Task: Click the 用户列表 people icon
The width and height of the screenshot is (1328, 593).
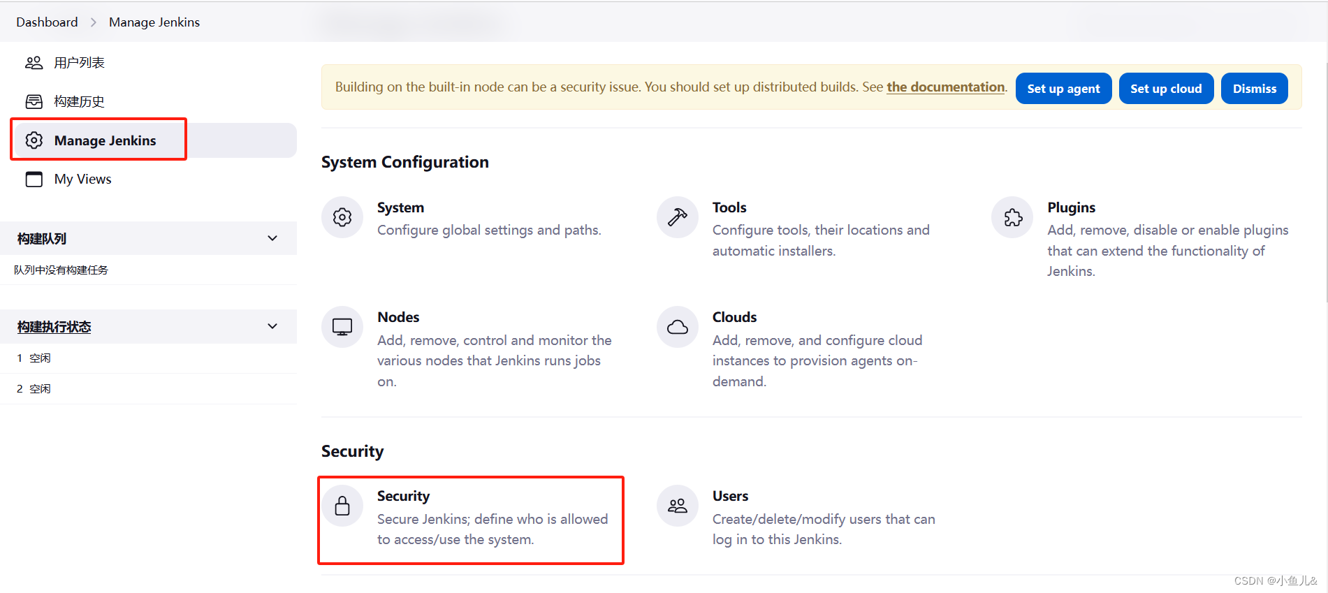Action: click(x=34, y=63)
